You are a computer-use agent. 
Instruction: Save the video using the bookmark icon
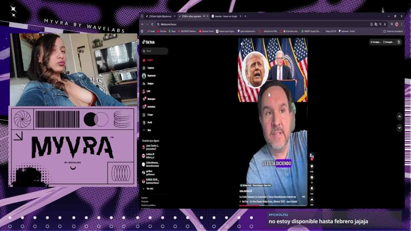(311, 188)
